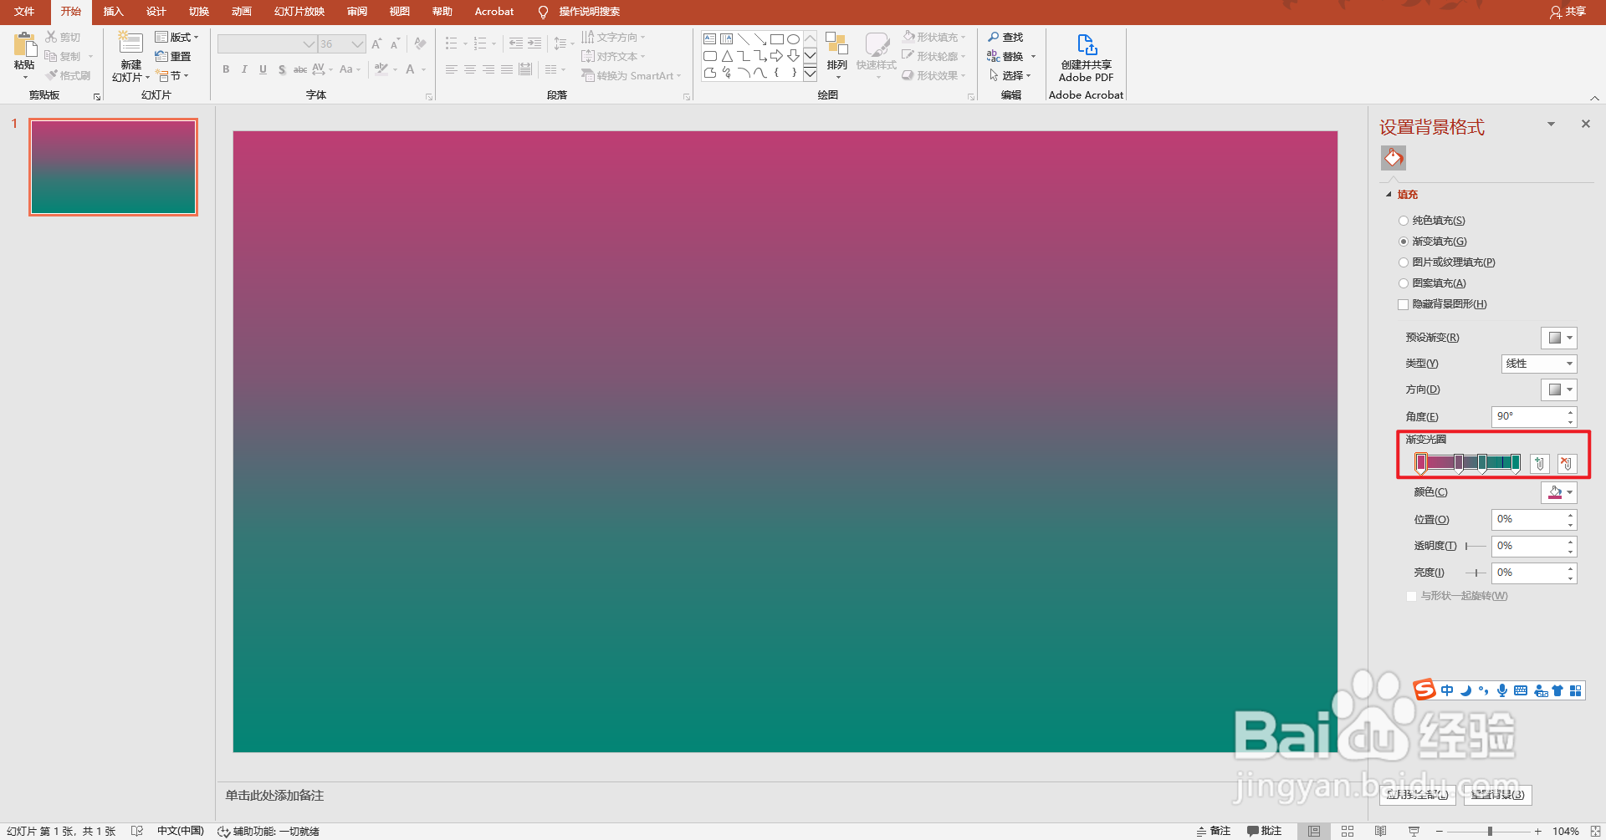1606x840 pixels.
Task: Switch to Design (设计) tab
Action: 156,12
